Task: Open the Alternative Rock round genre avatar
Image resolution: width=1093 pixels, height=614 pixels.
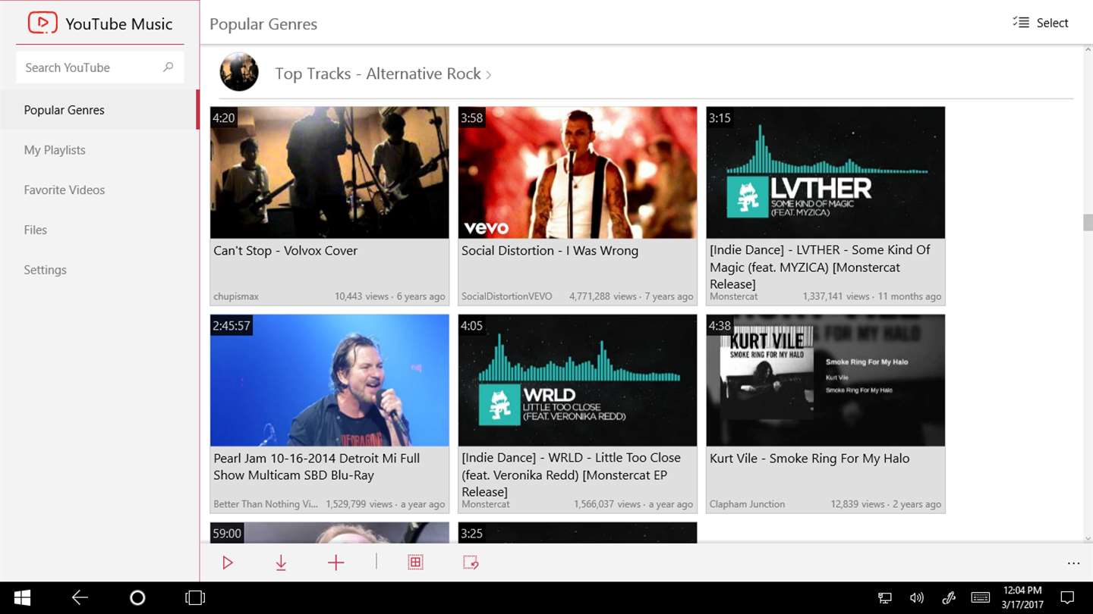Action: (x=239, y=72)
